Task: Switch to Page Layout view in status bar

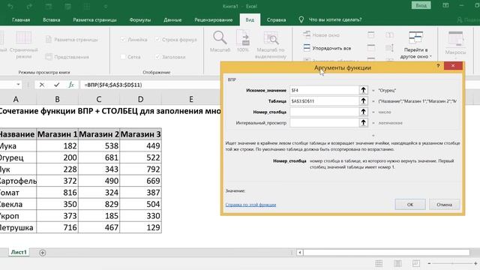Action: 397,263
